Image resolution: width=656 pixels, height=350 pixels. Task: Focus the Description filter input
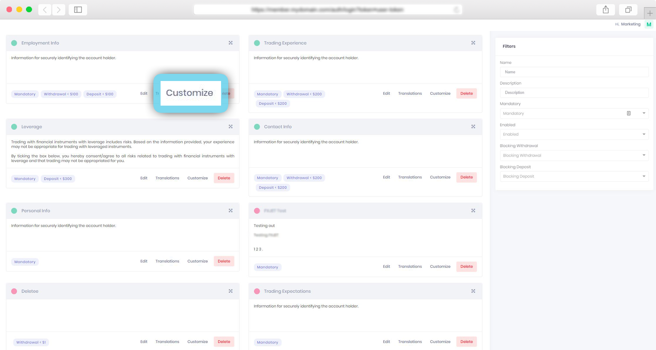pyautogui.click(x=574, y=93)
